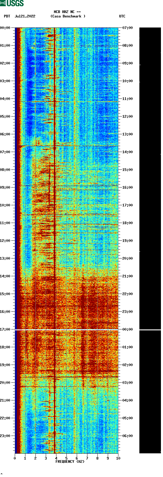Screen dimensions: 163x477
Task: Select frequency axis tick label 10
Action: 118,458
